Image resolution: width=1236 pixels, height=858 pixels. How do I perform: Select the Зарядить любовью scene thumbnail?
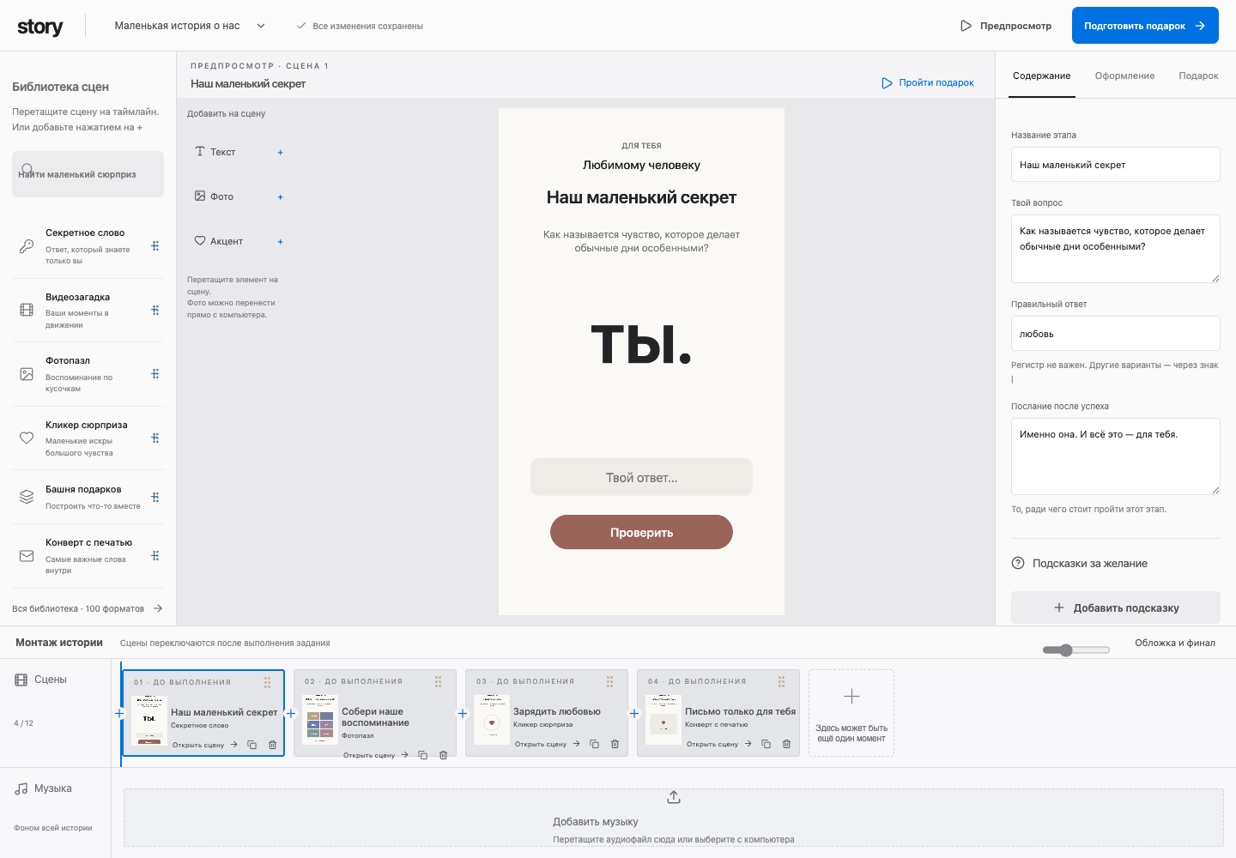coord(492,719)
